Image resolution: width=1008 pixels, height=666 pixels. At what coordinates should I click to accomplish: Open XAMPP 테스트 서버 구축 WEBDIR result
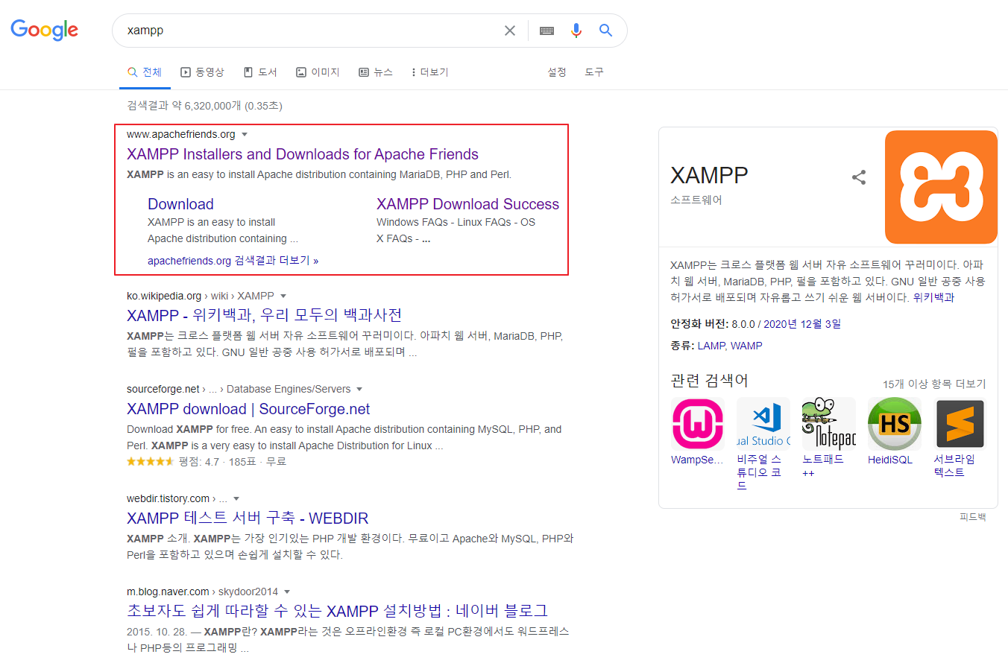click(x=248, y=518)
